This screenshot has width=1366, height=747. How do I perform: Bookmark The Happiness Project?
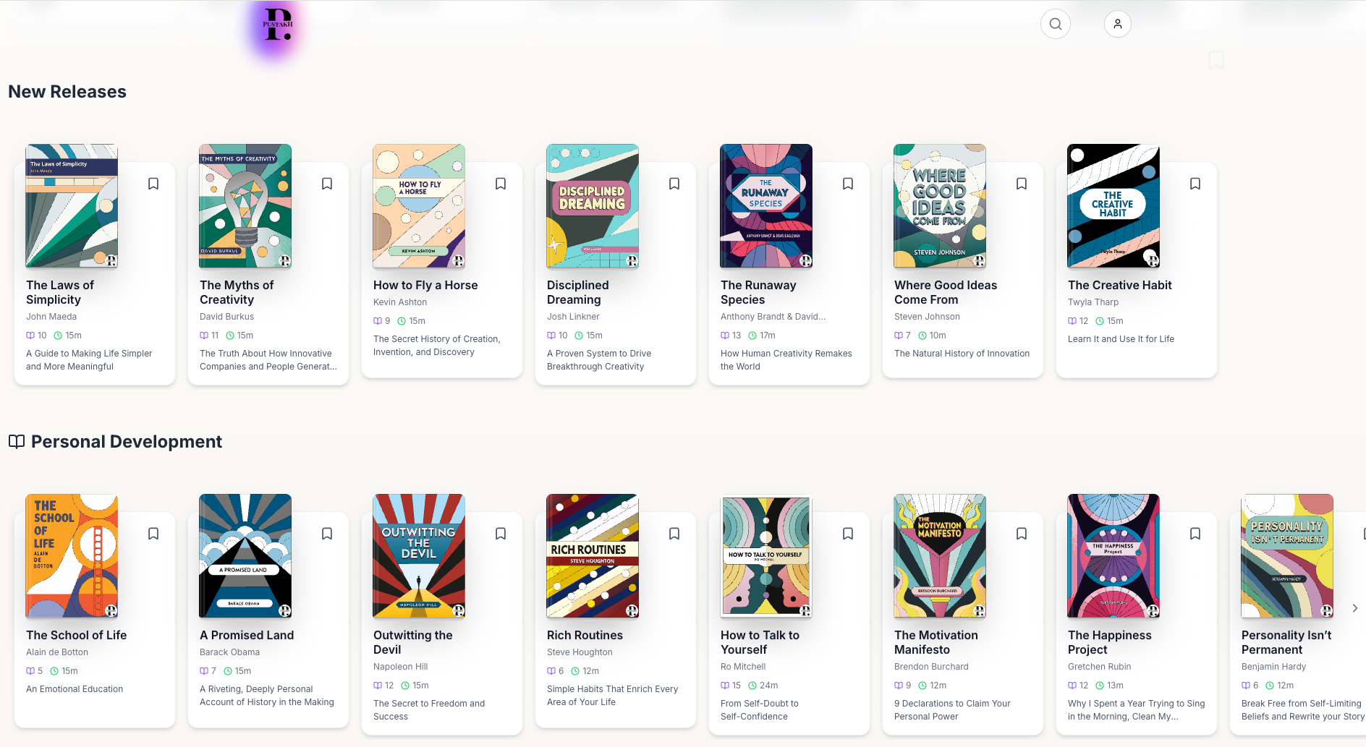point(1195,534)
